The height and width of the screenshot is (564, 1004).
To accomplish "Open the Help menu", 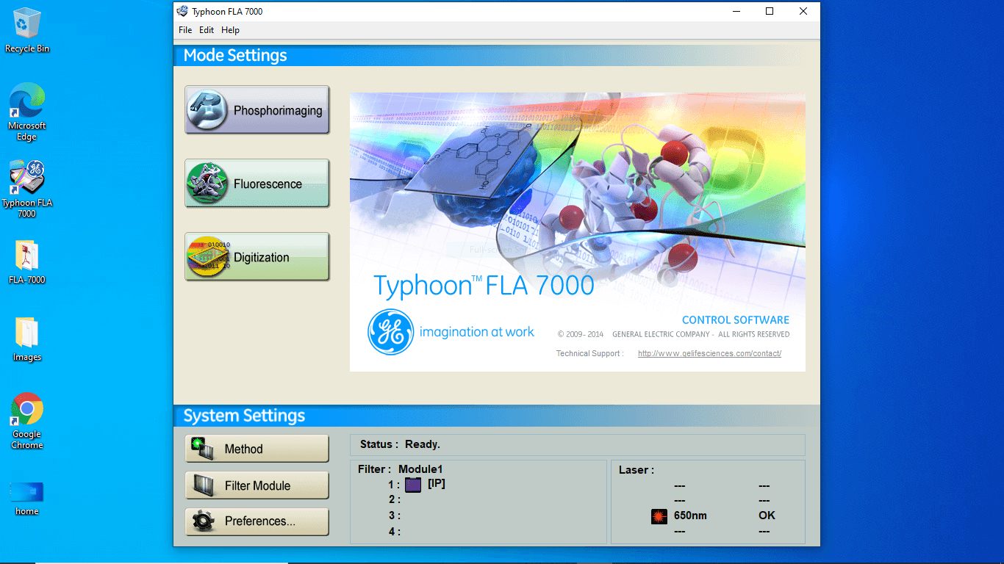I will (x=230, y=30).
